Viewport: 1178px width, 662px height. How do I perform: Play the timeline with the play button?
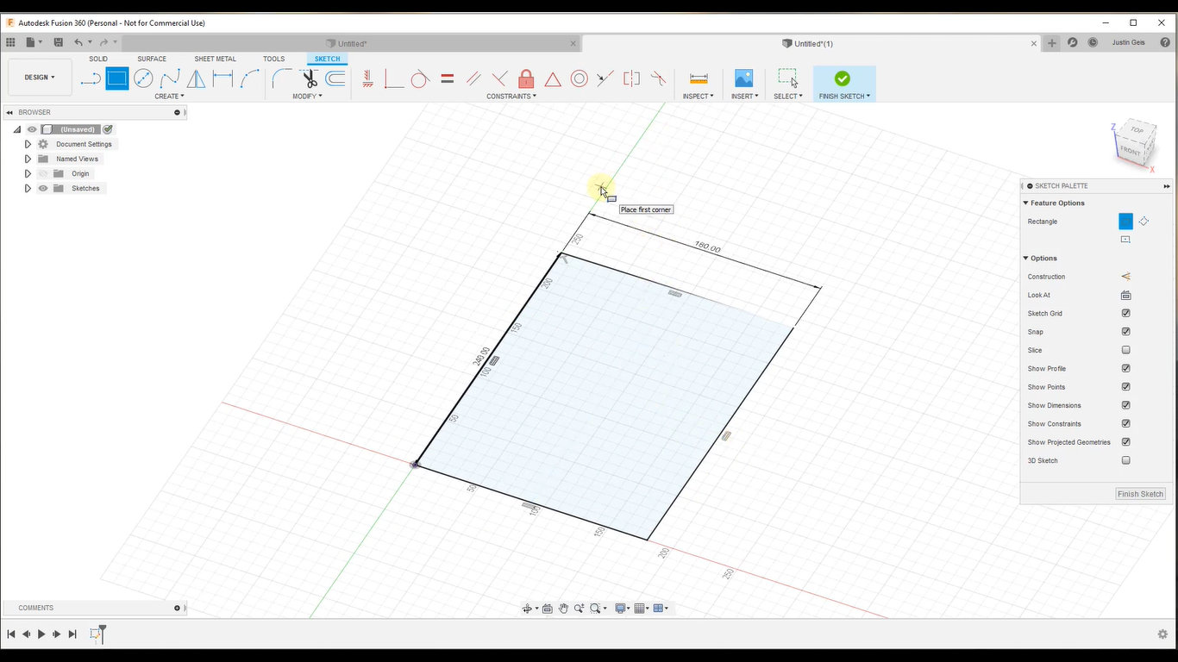pyautogui.click(x=41, y=634)
